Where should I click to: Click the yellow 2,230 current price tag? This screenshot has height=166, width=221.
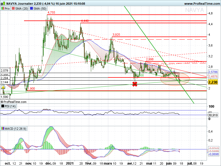pos(213,82)
